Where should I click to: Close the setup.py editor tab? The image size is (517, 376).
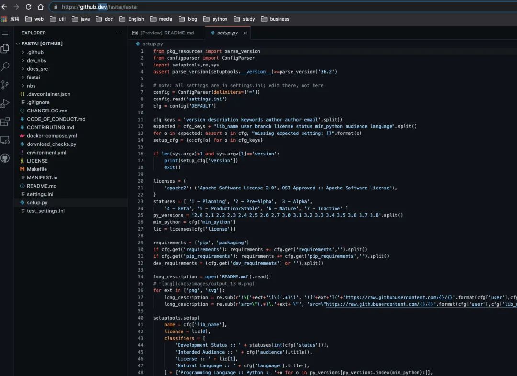coord(245,33)
